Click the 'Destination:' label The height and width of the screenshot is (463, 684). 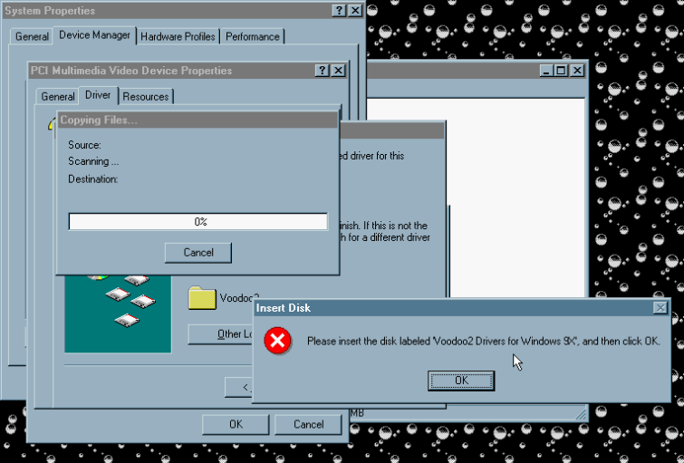coord(93,179)
